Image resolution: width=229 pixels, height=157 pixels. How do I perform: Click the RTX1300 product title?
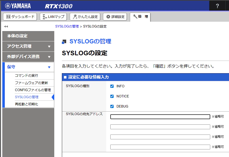(59, 6)
